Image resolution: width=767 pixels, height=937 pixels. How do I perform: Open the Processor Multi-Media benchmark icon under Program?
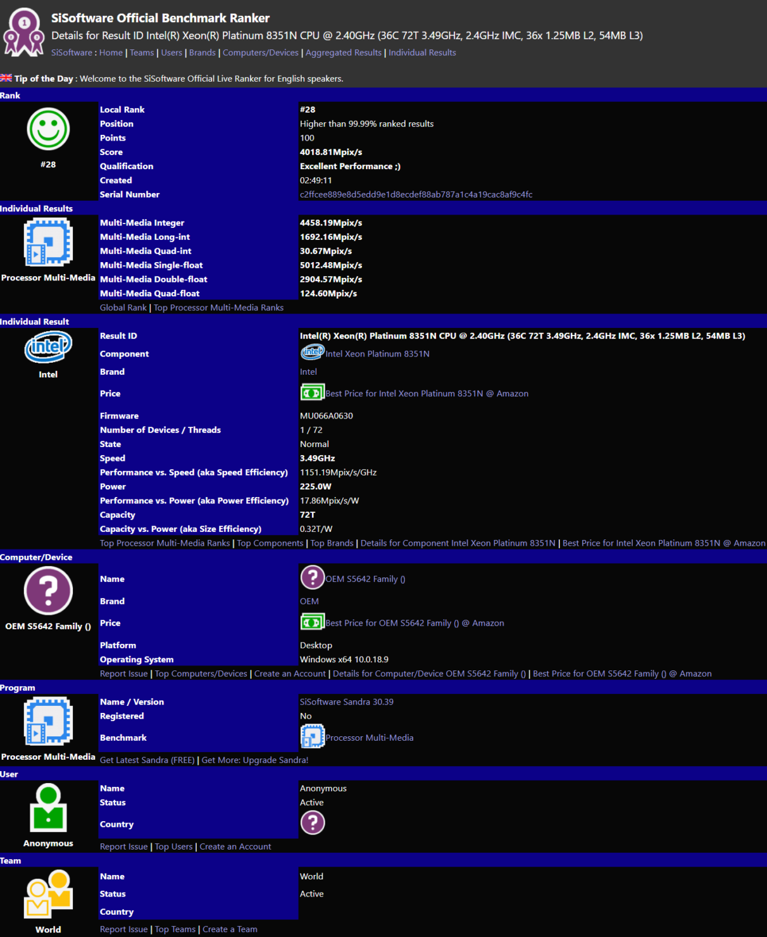312,736
